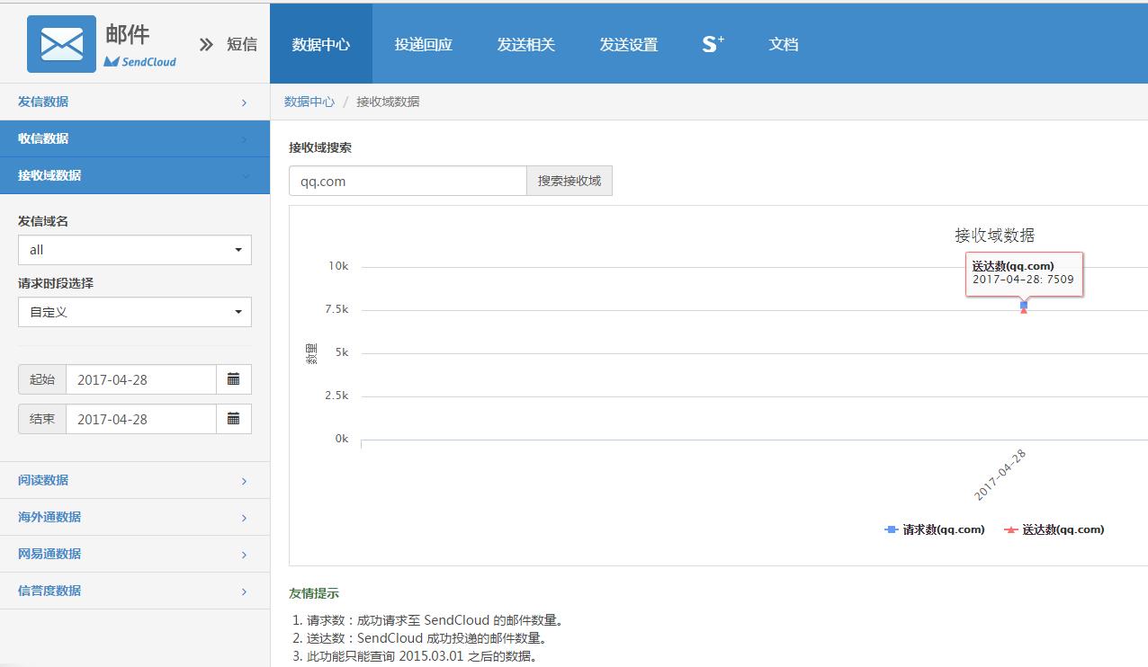Image resolution: width=1148 pixels, height=667 pixels.
Task: Open the 发送设置 menu item
Action: point(628,43)
